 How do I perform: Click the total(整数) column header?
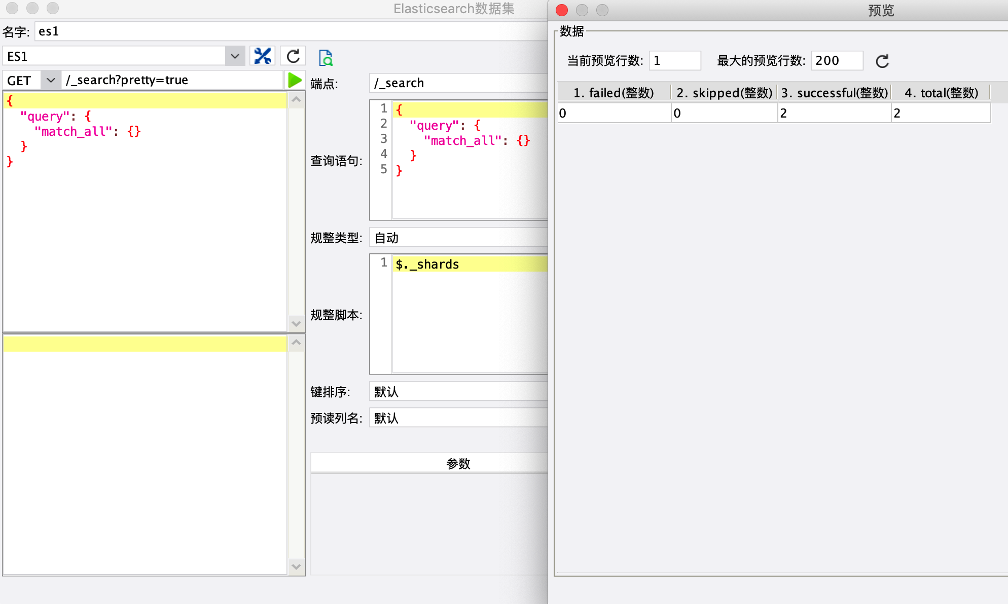[x=941, y=93]
